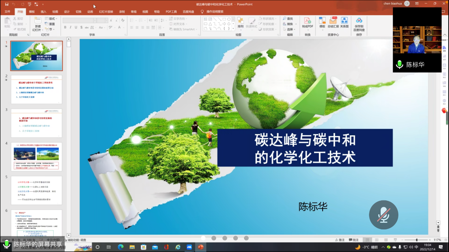
Task: Toggle bold formatting
Action: (x=65, y=27)
